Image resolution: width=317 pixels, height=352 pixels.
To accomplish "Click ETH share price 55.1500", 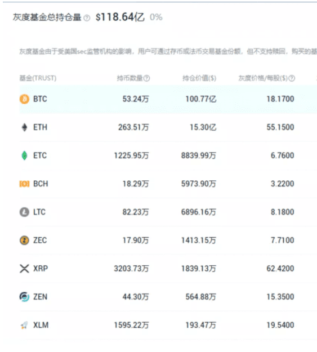I will (x=280, y=127).
